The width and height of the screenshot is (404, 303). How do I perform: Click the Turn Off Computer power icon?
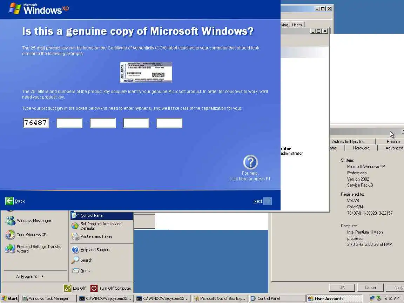coord(94,288)
